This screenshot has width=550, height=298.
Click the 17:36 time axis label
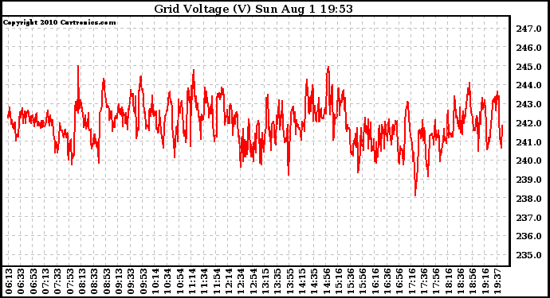424,281
